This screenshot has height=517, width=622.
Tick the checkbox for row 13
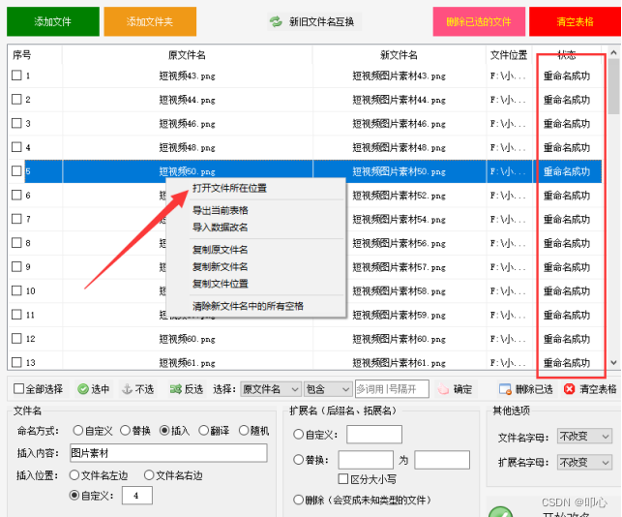click(16, 362)
